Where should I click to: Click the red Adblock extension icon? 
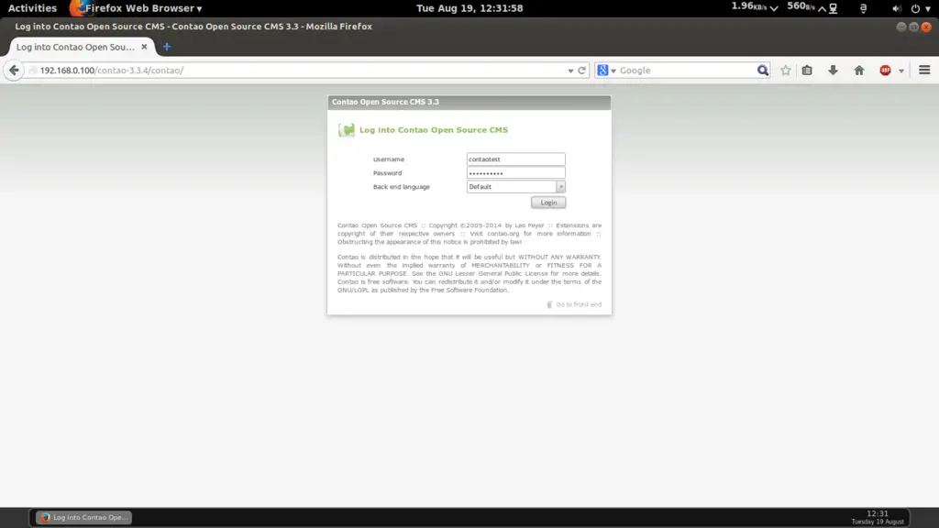[885, 70]
